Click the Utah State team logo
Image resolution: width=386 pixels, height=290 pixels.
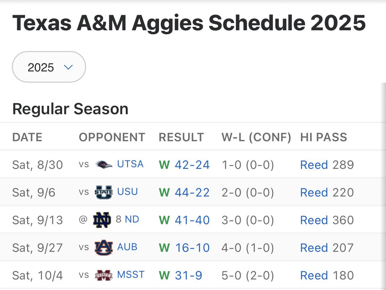coord(104,192)
